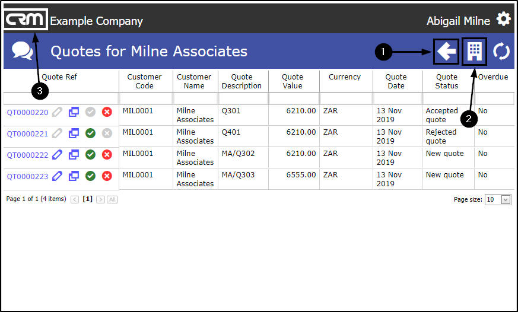Accept quote QT0000221 with green tick
Image resolution: width=518 pixels, height=312 pixels.
(90, 133)
